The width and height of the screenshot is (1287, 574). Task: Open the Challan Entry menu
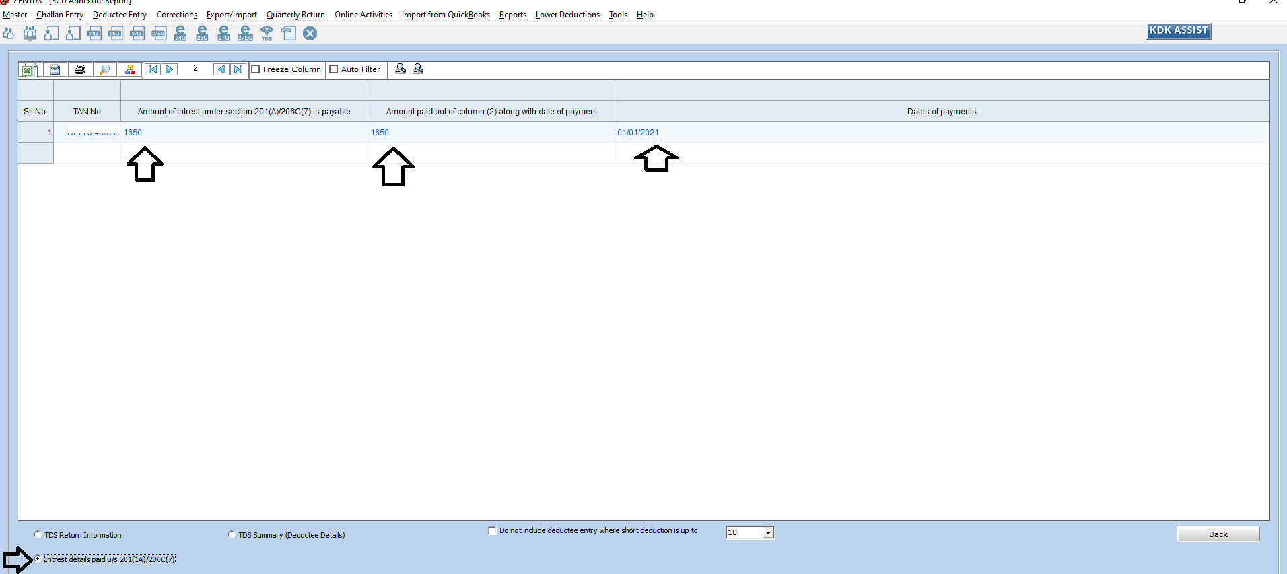60,15
